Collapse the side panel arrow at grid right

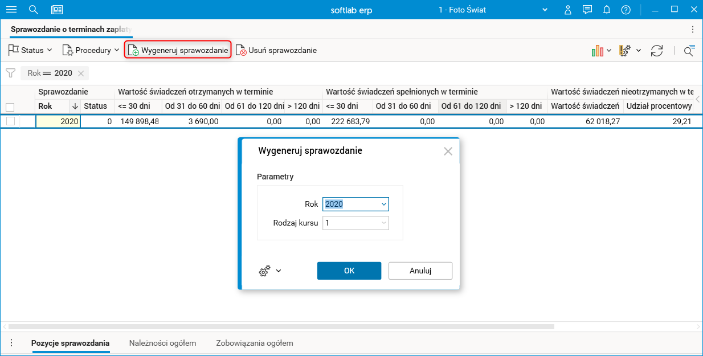(698, 99)
